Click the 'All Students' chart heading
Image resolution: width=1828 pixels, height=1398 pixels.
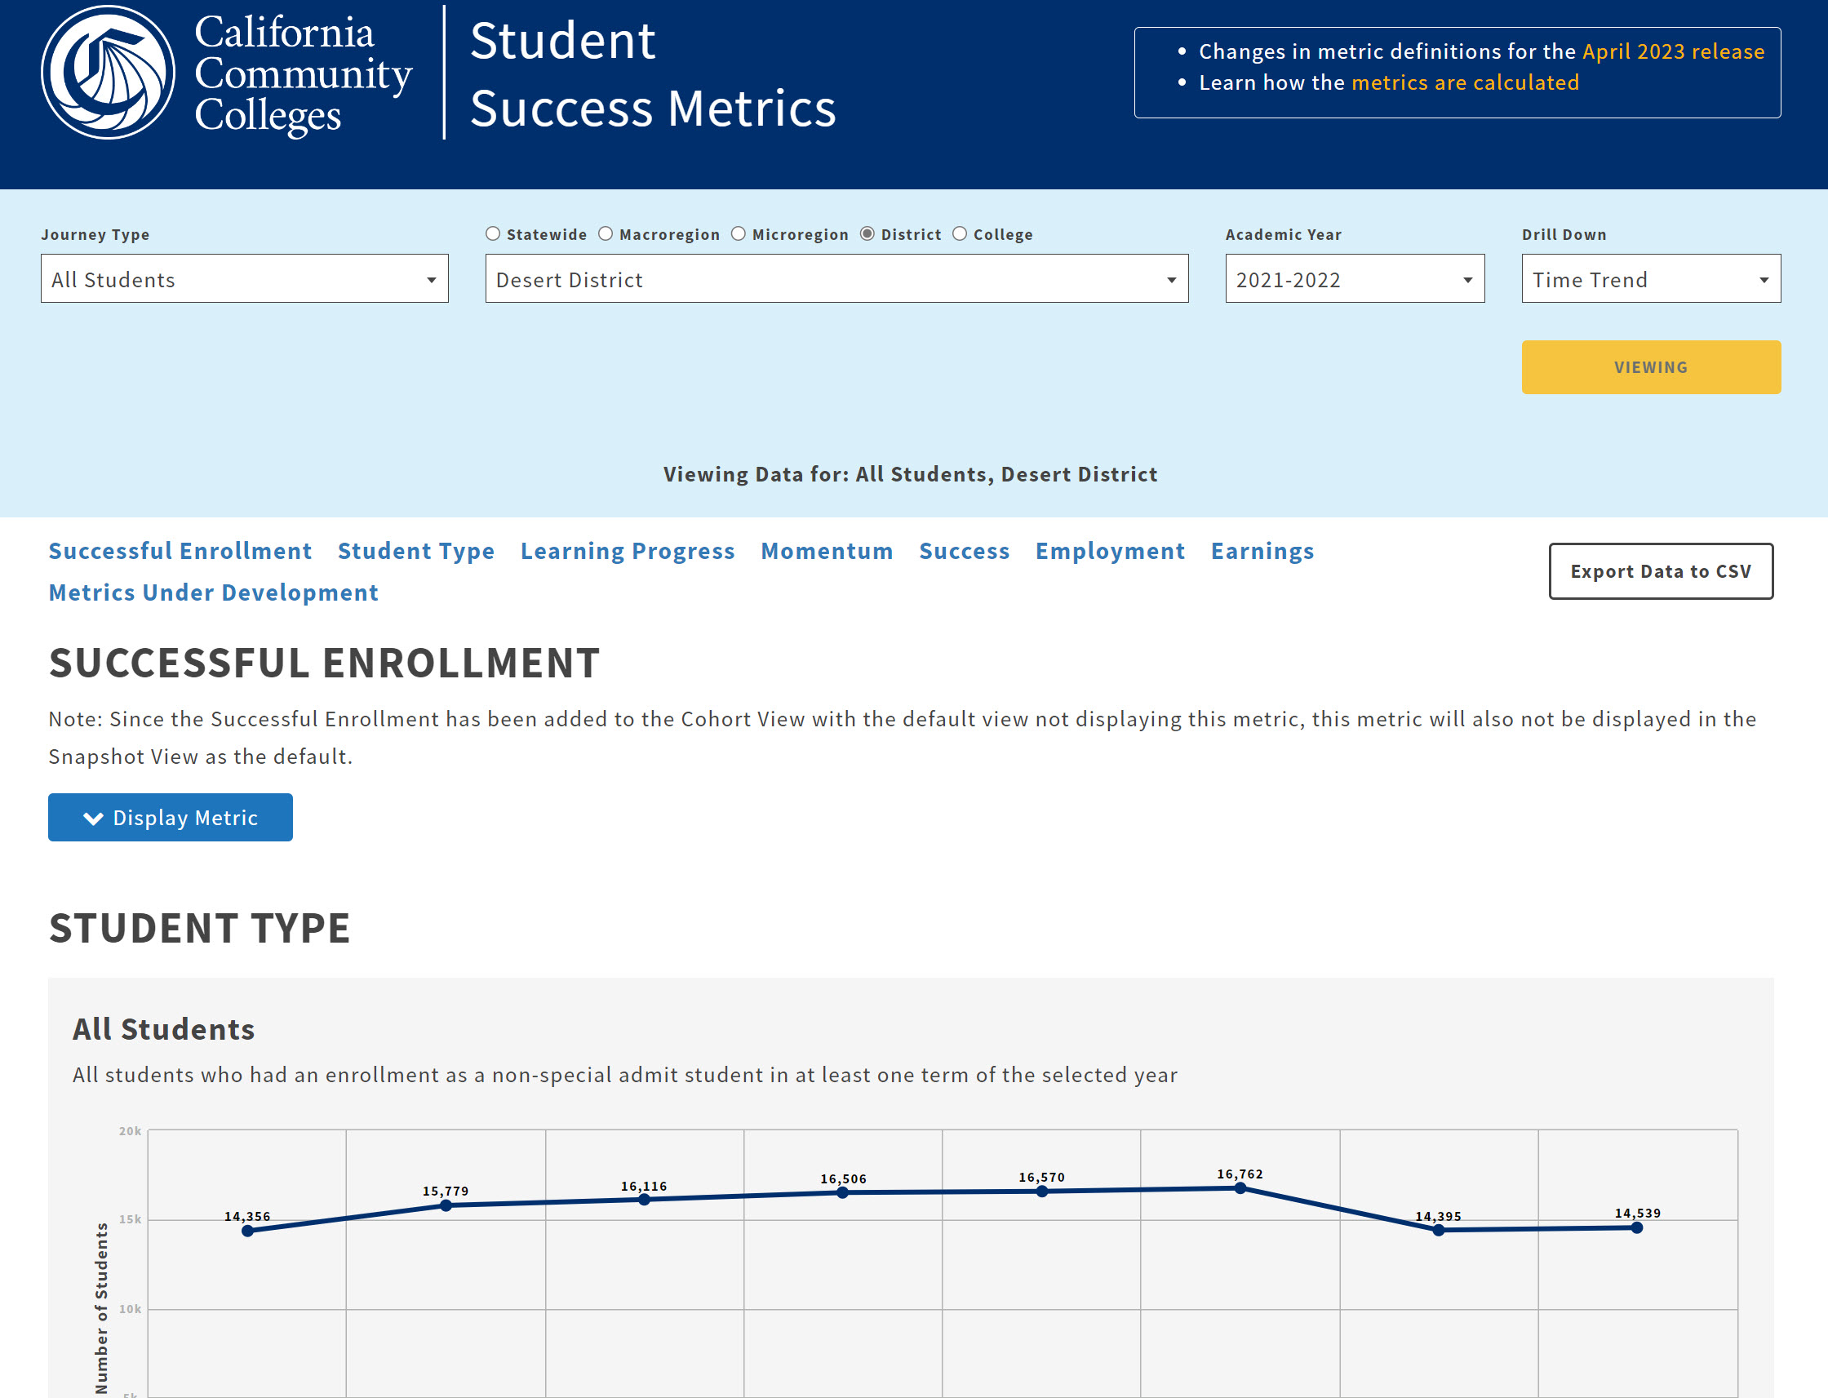163,1029
